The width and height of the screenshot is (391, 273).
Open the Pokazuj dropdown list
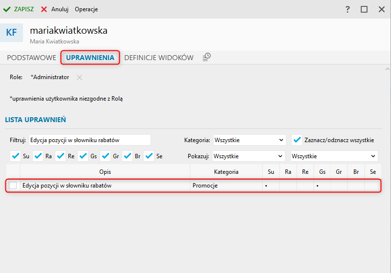click(248, 156)
